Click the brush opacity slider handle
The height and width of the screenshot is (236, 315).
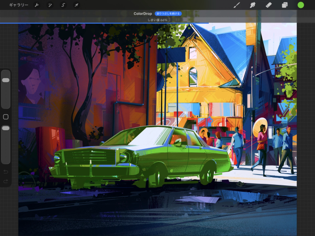tap(5, 128)
